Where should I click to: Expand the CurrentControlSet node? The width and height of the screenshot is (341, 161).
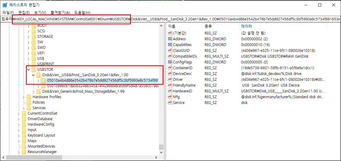coord(19,113)
